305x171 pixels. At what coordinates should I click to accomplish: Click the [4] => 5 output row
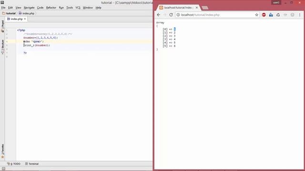click(169, 42)
